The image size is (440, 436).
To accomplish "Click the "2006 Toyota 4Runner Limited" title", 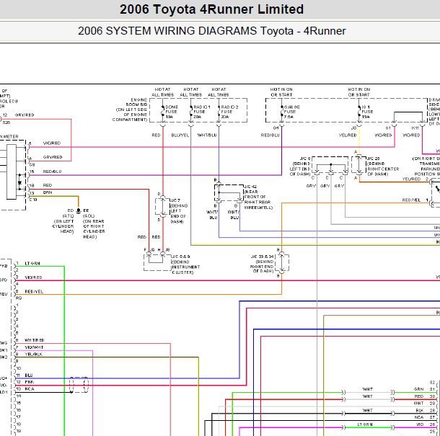I will coord(211,9).
